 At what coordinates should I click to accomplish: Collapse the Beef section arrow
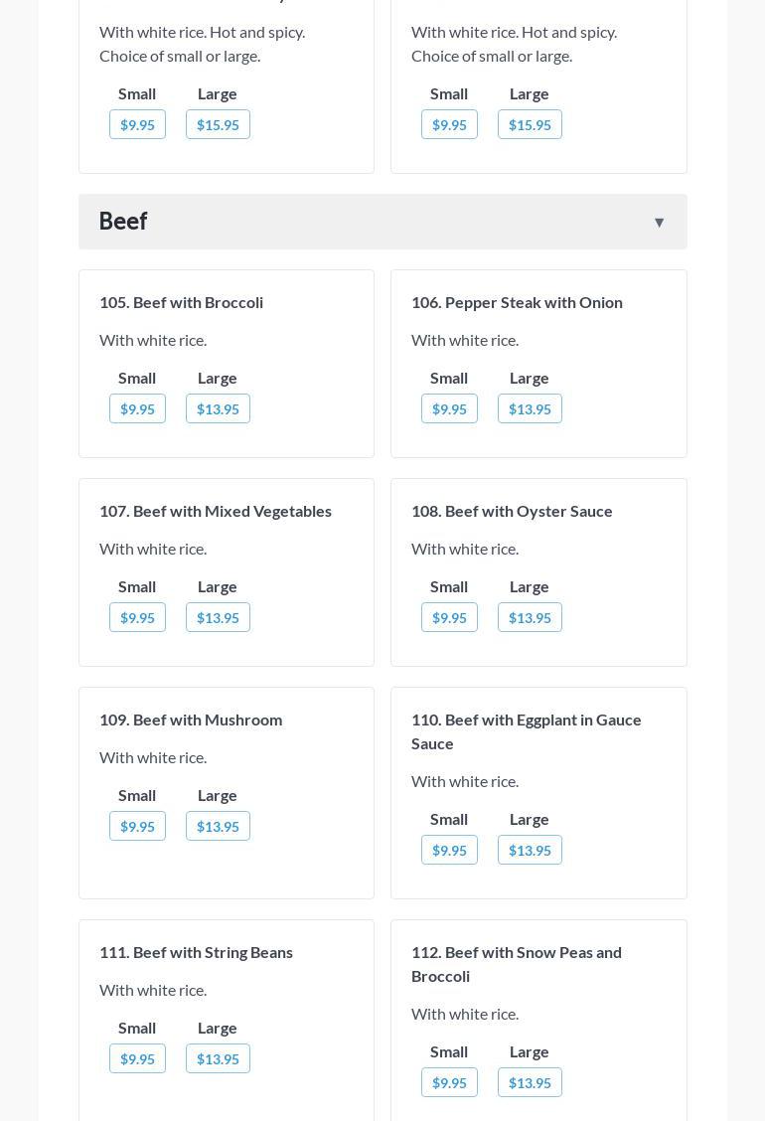coord(659,223)
